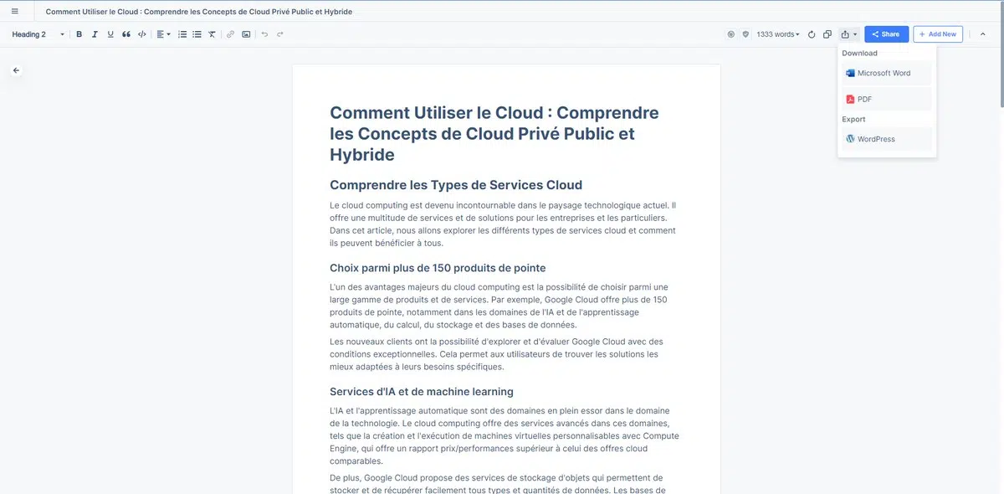Insert an image

click(x=246, y=34)
